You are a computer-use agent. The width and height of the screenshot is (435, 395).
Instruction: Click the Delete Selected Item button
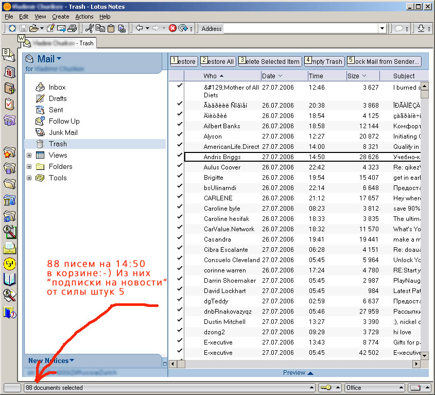[270, 61]
